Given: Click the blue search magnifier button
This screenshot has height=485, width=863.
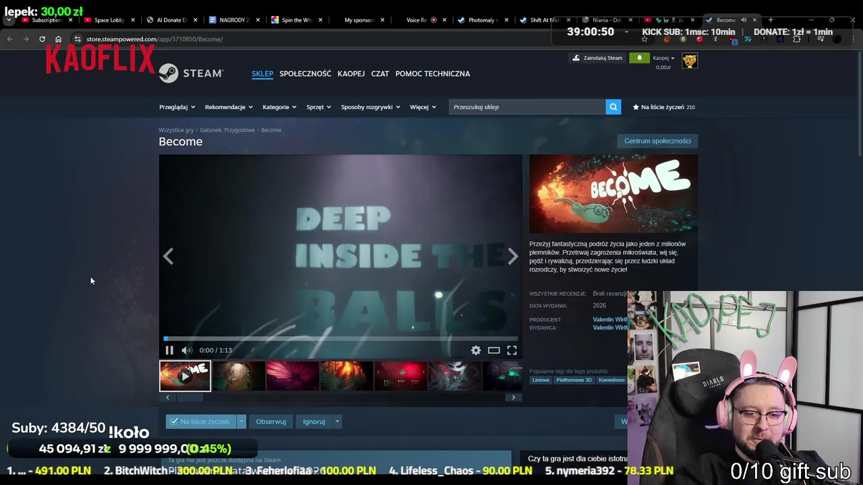Looking at the screenshot, I should tap(613, 107).
